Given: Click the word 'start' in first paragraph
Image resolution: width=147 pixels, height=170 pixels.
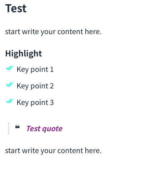Looking at the screenshot, I should (x=13, y=32).
